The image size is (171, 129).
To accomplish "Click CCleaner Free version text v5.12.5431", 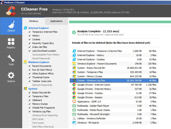I will point(31,14).
